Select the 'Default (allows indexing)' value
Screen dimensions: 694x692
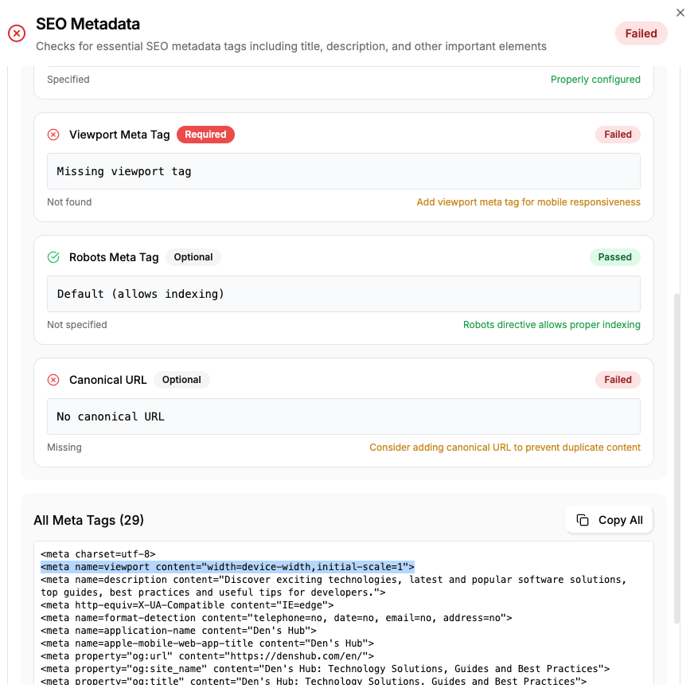coord(344,294)
